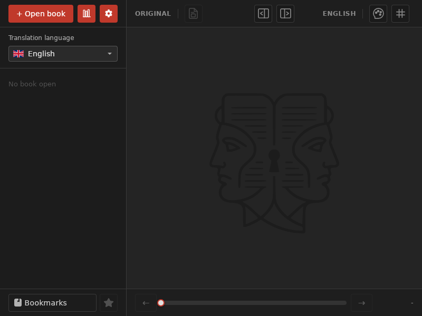Collapse the left panel icon
Viewport: 422px width, 316px height.
tap(263, 14)
